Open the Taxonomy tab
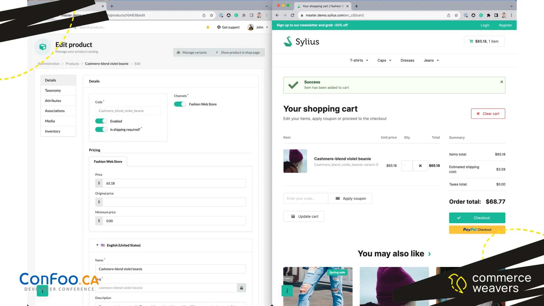Image resolution: width=544 pixels, height=306 pixels. (x=53, y=91)
